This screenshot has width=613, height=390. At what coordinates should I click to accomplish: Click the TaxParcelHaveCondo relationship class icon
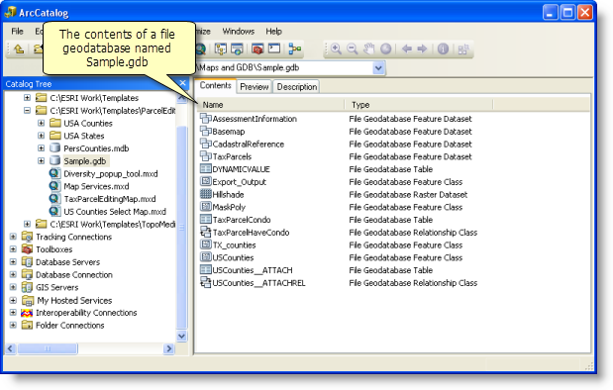(205, 233)
